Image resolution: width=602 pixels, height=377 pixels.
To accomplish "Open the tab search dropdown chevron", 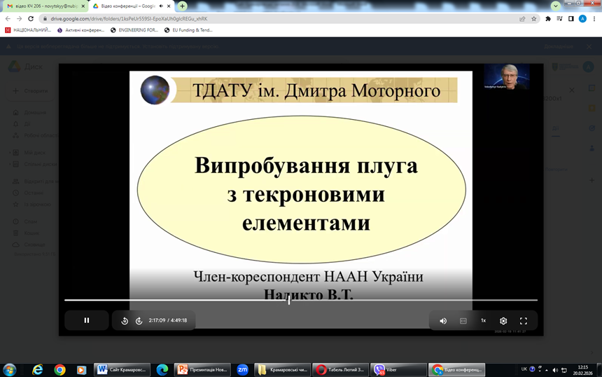I will [x=556, y=6].
